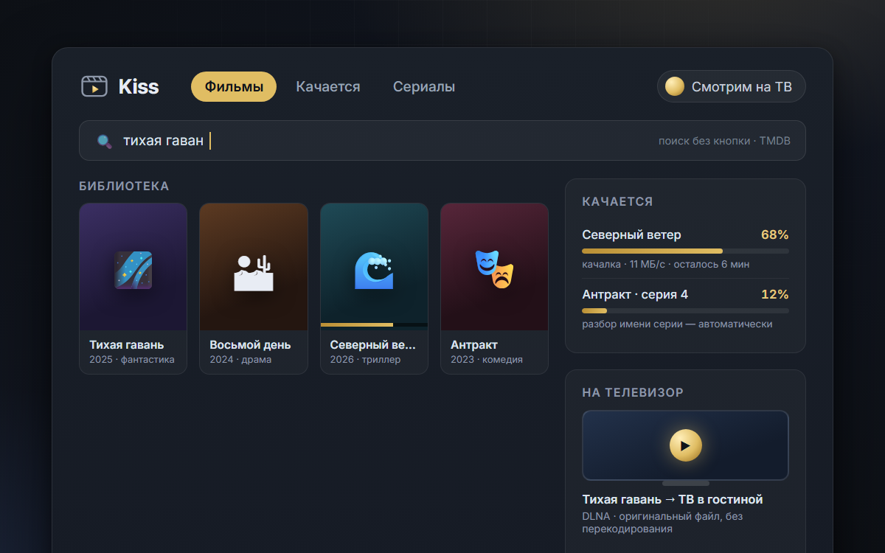The image size is (885, 553).
Task: Click the разбор имени серии status line
Action: click(677, 324)
